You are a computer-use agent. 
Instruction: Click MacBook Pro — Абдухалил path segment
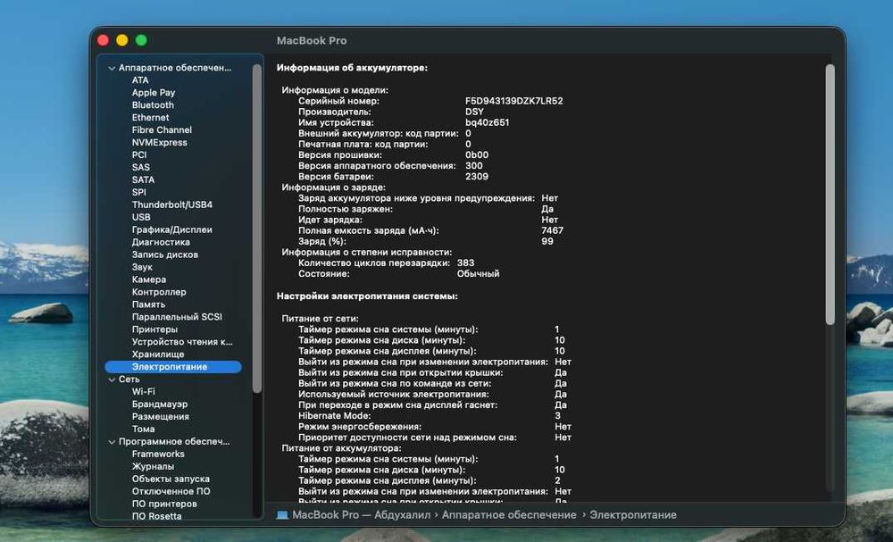(x=361, y=515)
